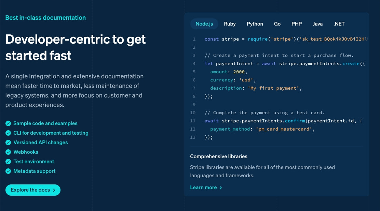Screen dimensions: 380x211
Task: Click checkmark icon beside Metadata support
Action: coord(8,171)
